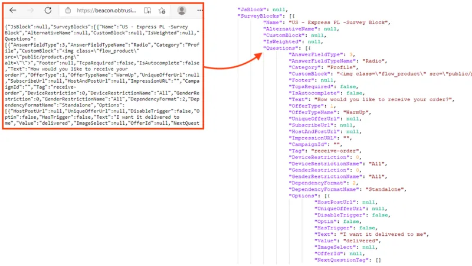The height and width of the screenshot is (266, 472).
Task: Reload the page with the refresh icon
Action: point(48,10)
